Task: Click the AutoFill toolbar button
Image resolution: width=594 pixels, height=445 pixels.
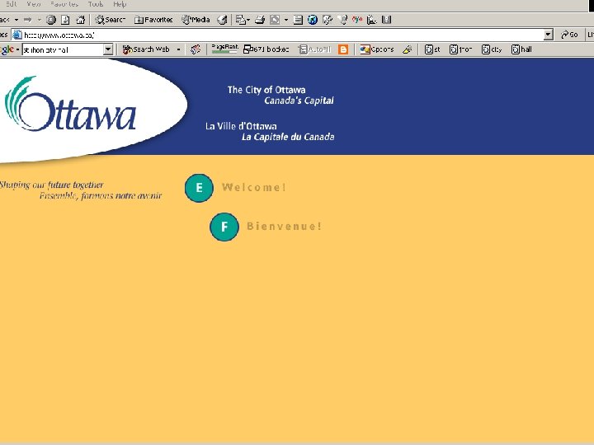Action: click(x=315, y=49)
